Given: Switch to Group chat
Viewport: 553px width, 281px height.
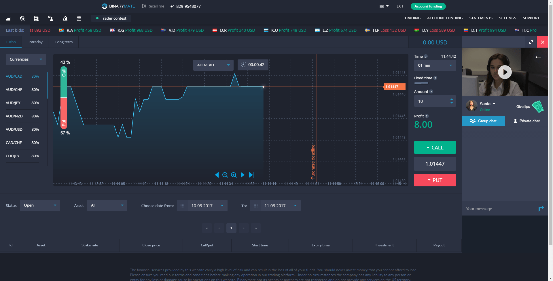Looking at the screenshot, I should click(483, 121).
